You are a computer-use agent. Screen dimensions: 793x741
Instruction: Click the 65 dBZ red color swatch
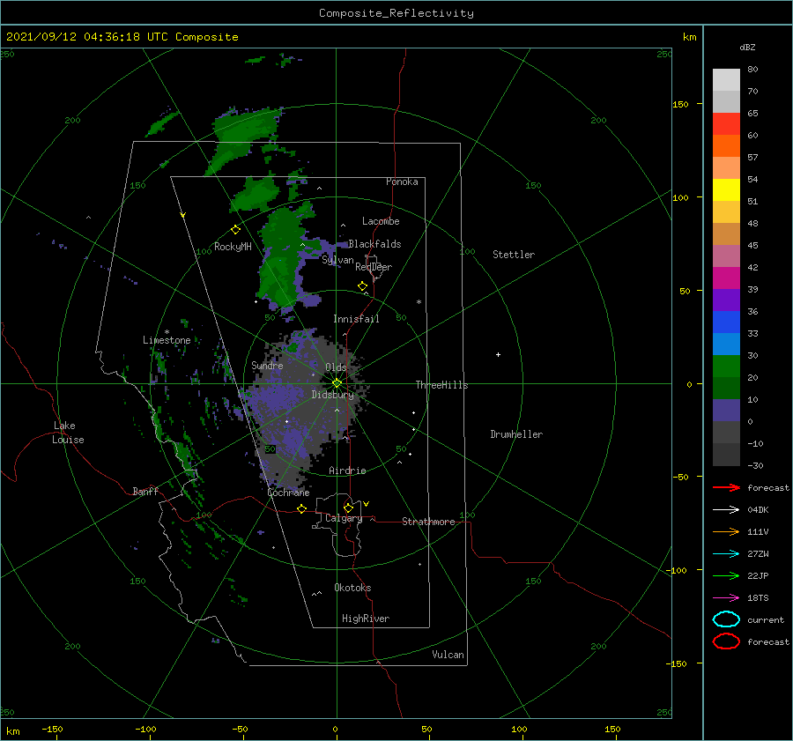726,123
